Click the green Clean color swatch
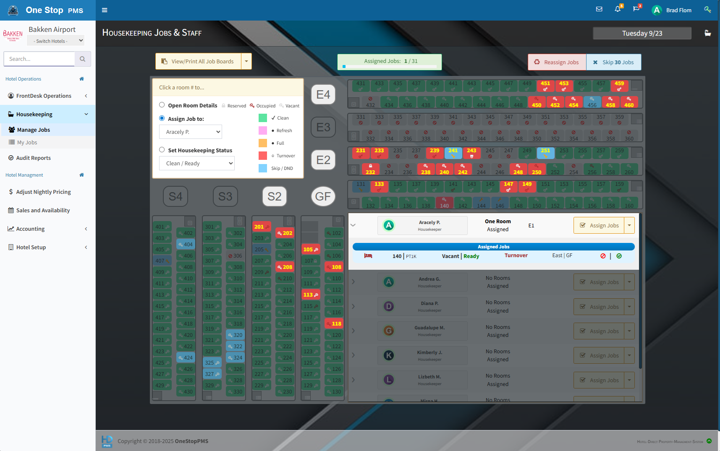 click(263, 118)
